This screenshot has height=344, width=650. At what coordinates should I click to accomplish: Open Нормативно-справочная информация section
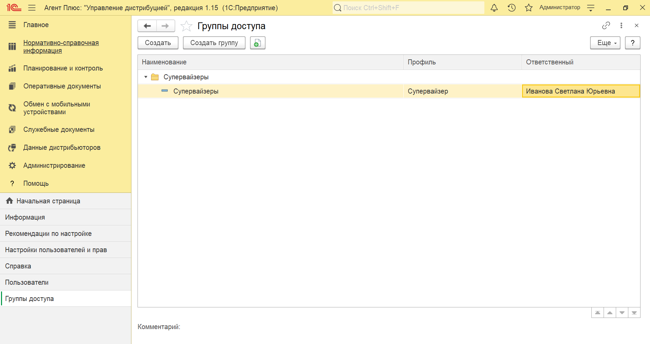click(61, 47)
